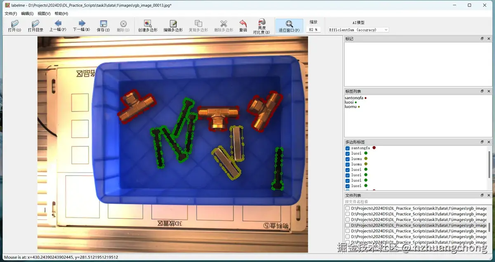This screenshot has width=495, height=262.
Task: Open the 帮助(H) menu
Action: coord(61,14)
